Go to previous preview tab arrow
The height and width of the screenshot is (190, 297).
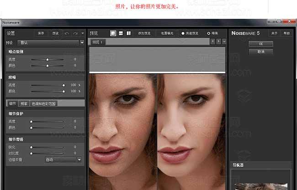[x=212, y=42]
